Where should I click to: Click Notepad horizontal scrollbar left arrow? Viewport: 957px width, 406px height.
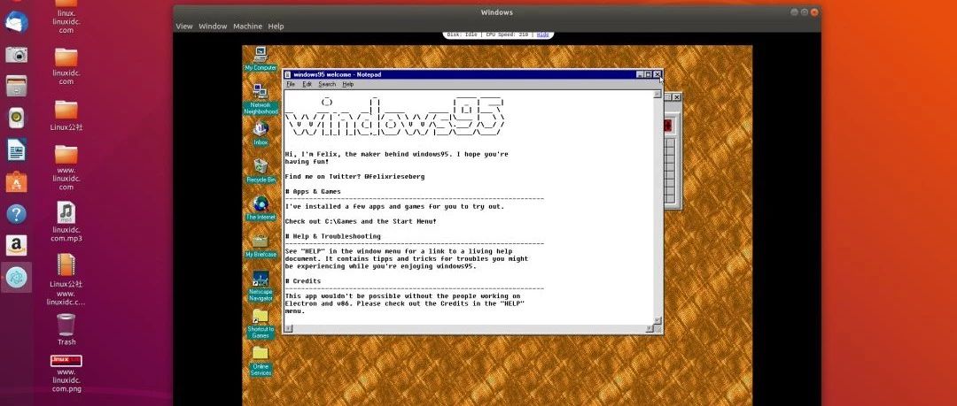[288, 328]
